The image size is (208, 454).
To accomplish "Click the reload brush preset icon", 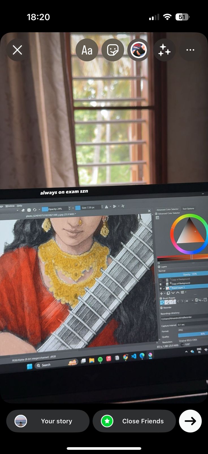I will click(x=34, y=210).
